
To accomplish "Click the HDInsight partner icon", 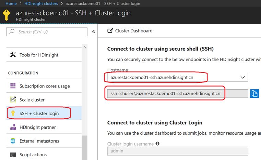I will coord(13,127).
